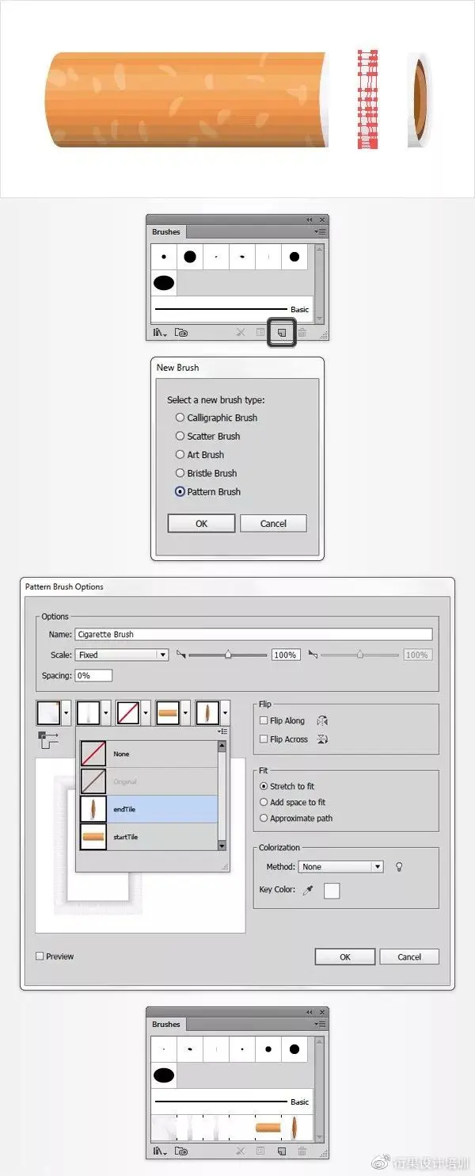Adjust the Scale slider handle
This screenshot has height=1176, width=475.
coord(228,655)
